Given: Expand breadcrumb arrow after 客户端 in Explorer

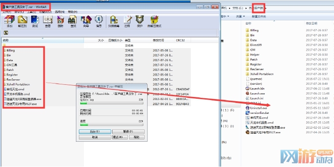Looking at the screenshot, I should [x=266, y=8].
